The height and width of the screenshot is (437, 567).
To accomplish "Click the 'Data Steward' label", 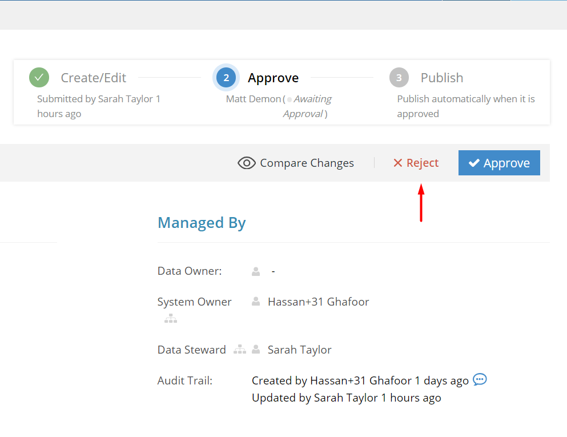I will tap(192, 350).
